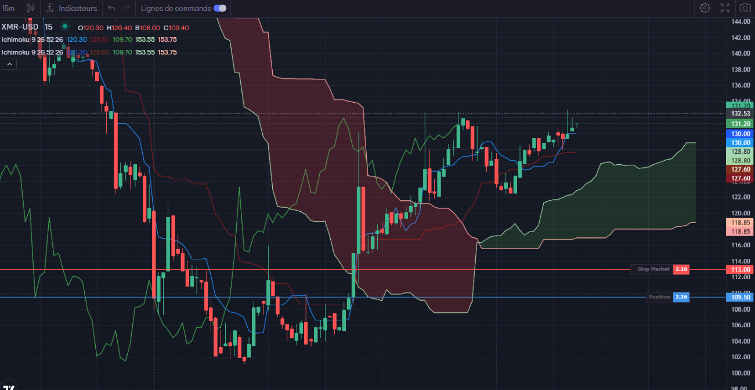The image size is (755, 390).
Task: Select the first Ichimoku 9 26 52 26 legend
Action: point(32,39)
